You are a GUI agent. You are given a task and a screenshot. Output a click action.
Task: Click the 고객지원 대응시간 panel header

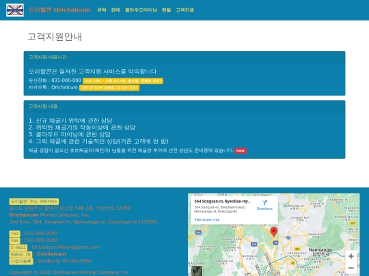(184, 57)
